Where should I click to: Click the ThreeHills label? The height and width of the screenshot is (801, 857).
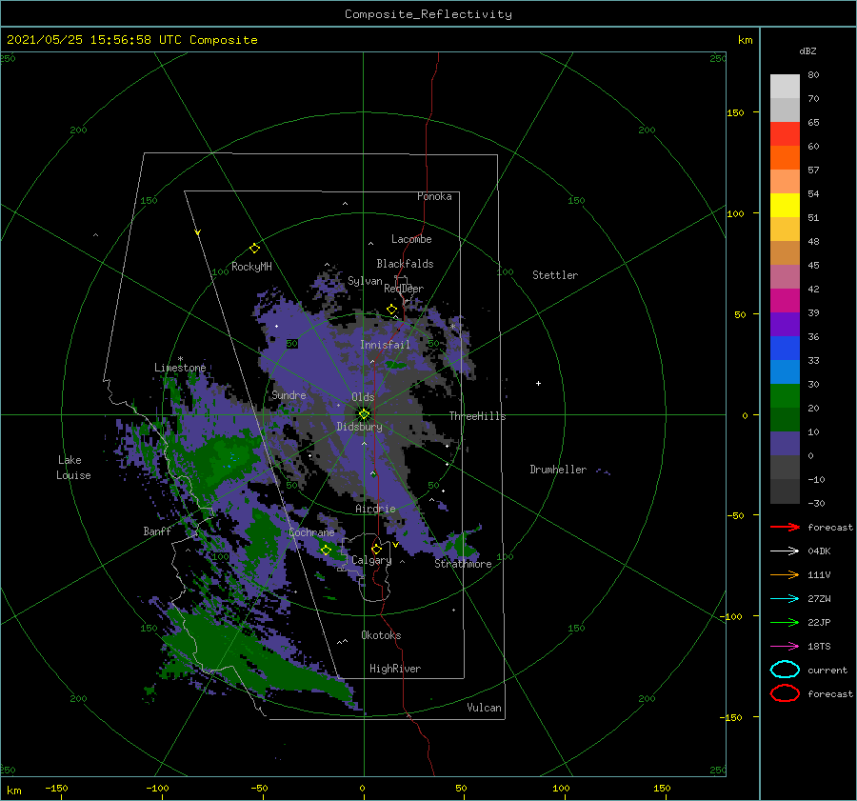pyautogui.click(x=477, y=416)
